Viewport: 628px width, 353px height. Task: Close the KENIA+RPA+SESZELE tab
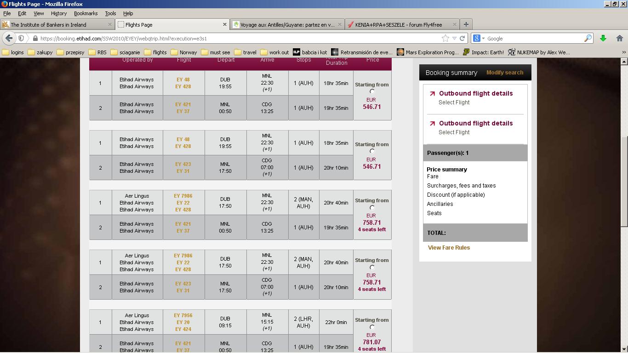point(455,24)
